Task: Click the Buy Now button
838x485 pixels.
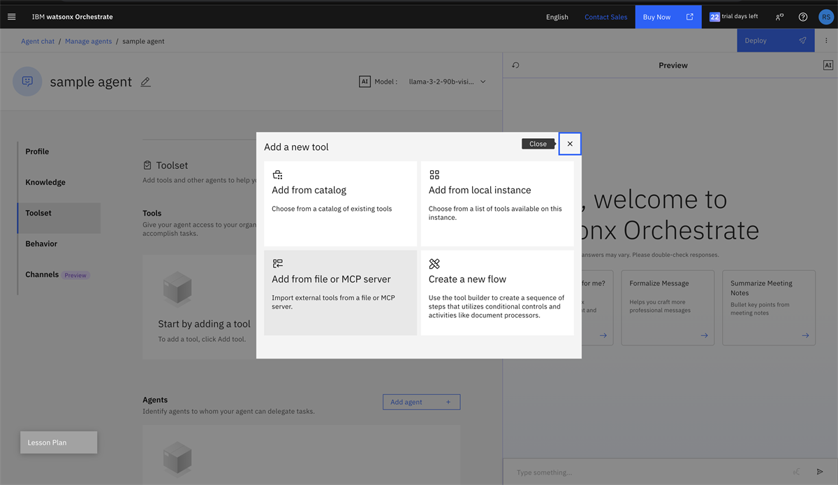Action: (x=668, y=17)
